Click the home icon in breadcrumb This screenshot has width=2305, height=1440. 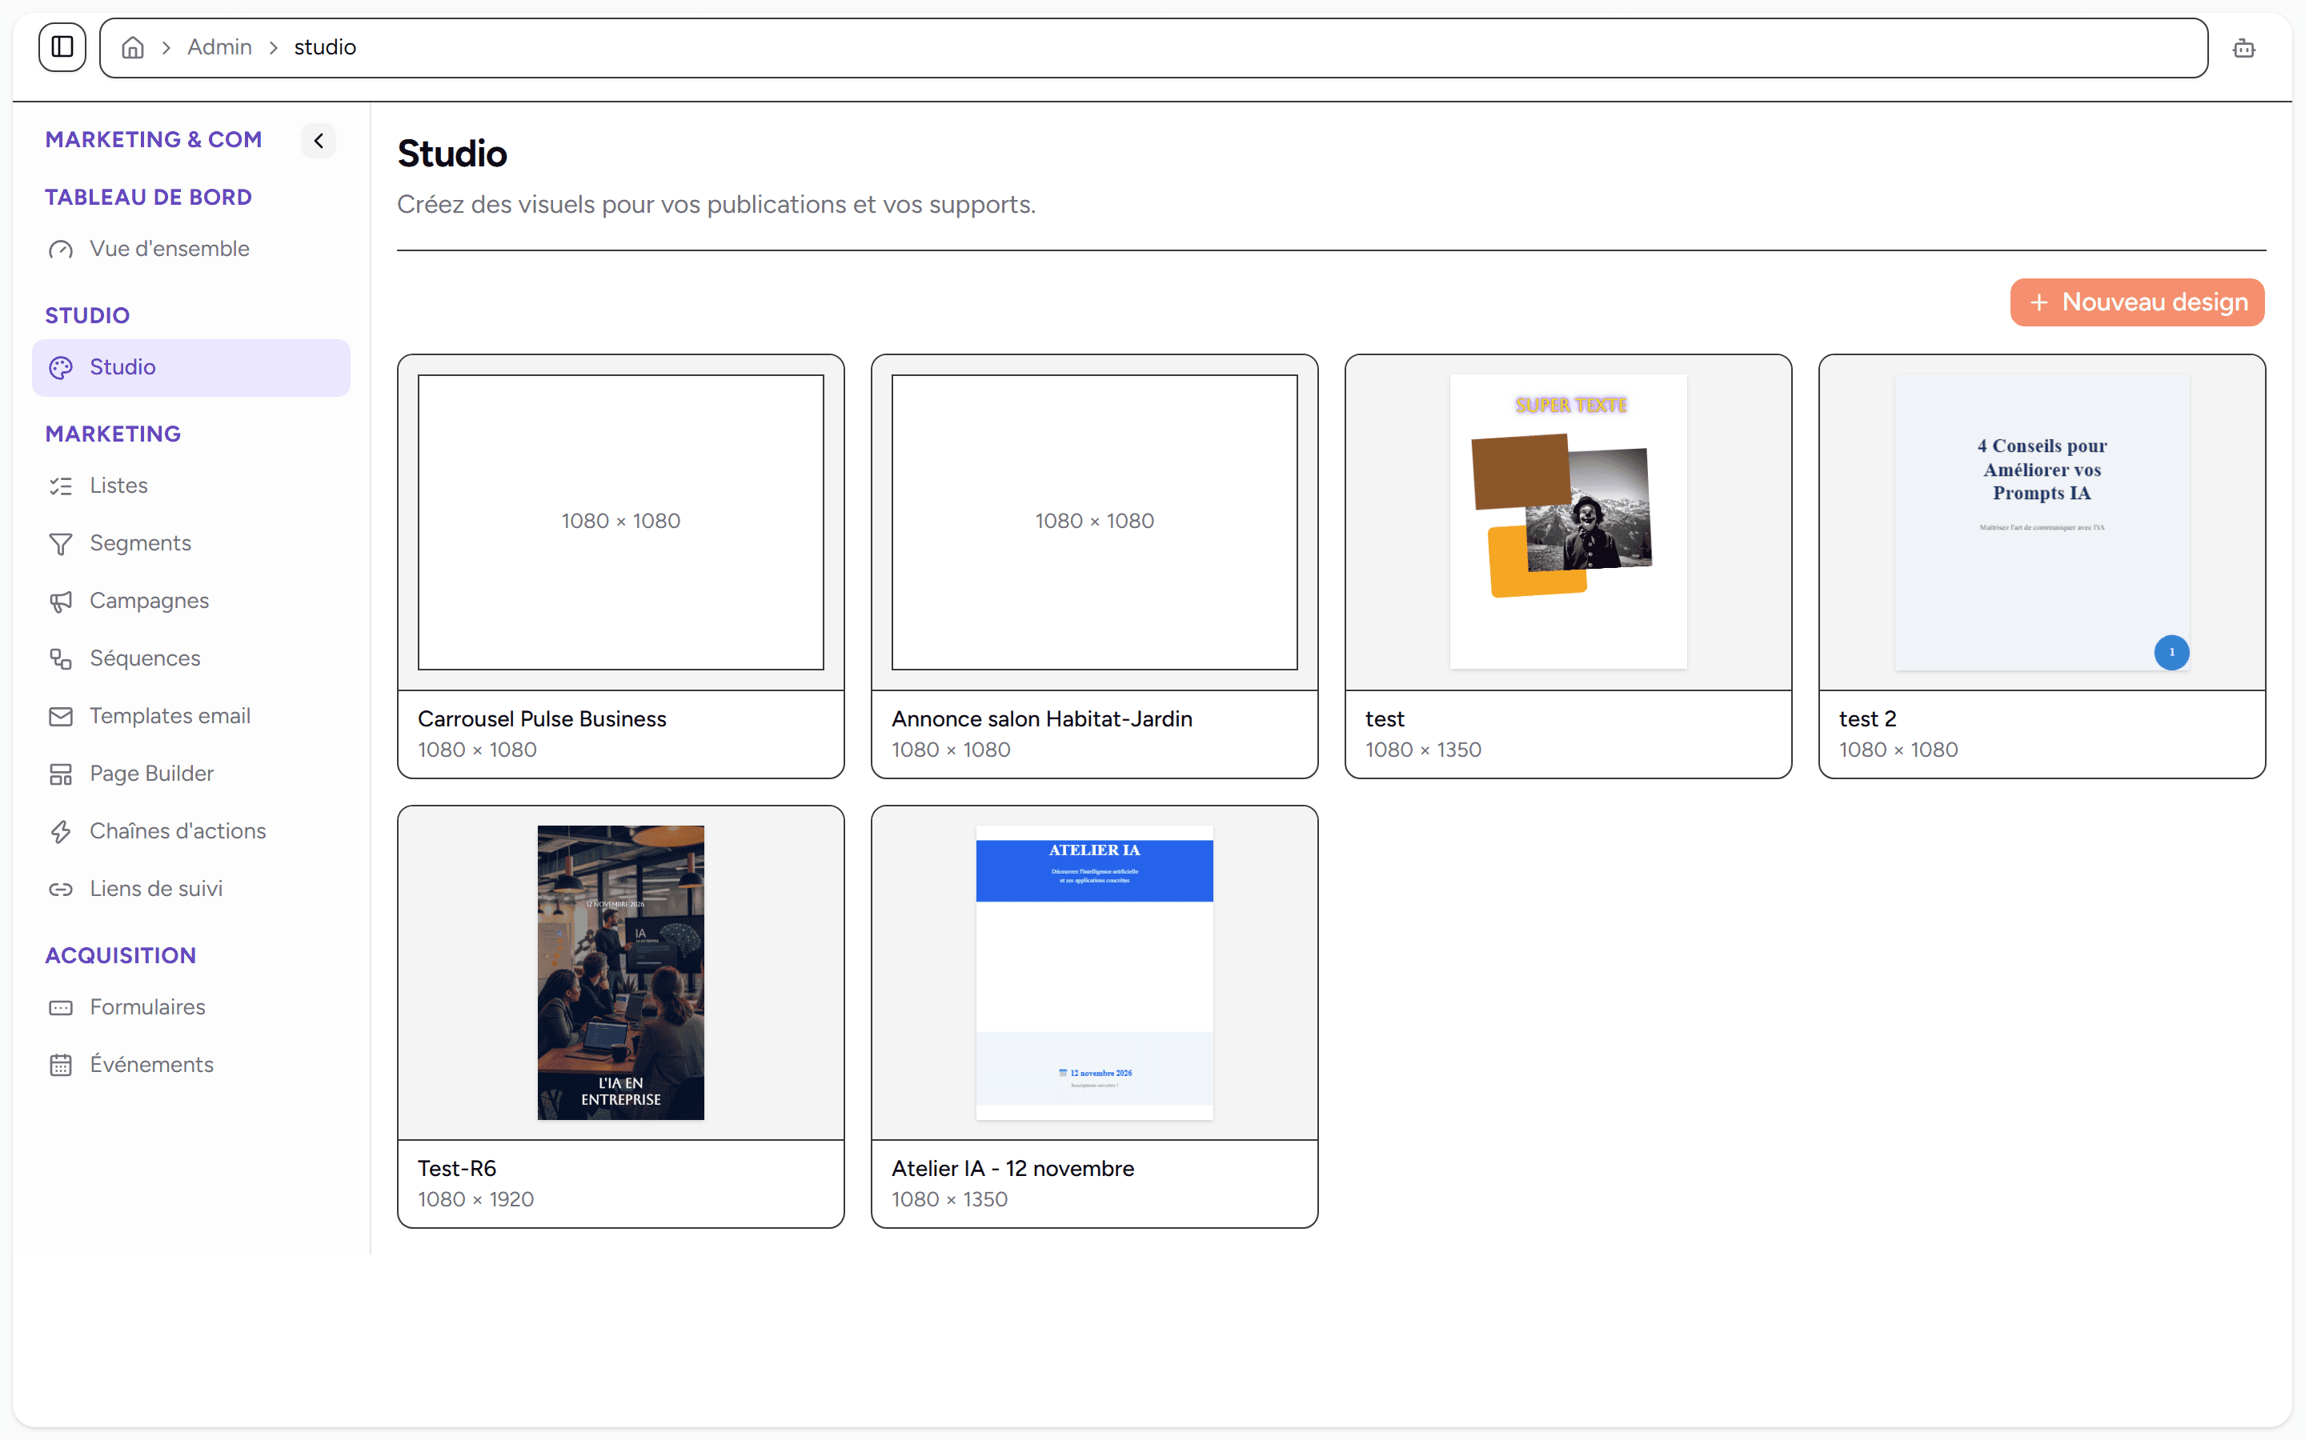(132, 48)
